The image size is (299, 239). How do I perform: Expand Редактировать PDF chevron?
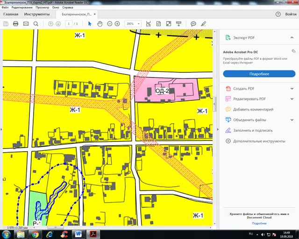292,98
